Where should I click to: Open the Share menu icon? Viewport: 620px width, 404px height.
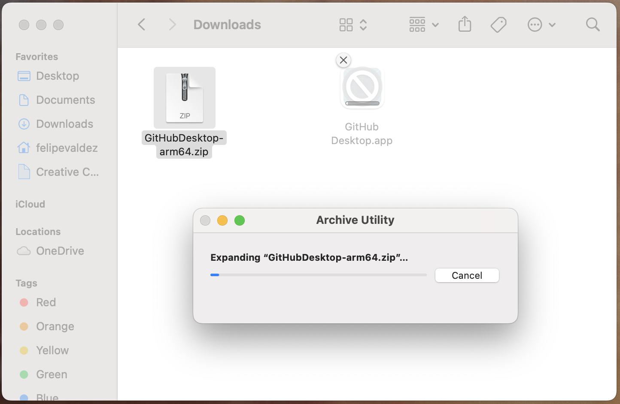(465, 24)
